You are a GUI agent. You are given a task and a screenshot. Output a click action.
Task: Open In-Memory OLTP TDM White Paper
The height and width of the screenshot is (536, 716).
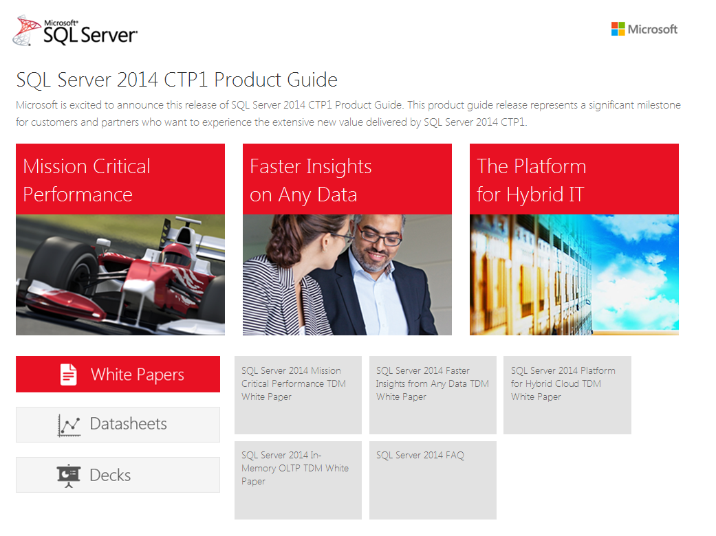[x=298, y=480]
